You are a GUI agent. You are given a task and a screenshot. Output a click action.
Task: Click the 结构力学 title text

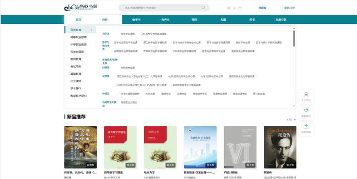(149, 173)
